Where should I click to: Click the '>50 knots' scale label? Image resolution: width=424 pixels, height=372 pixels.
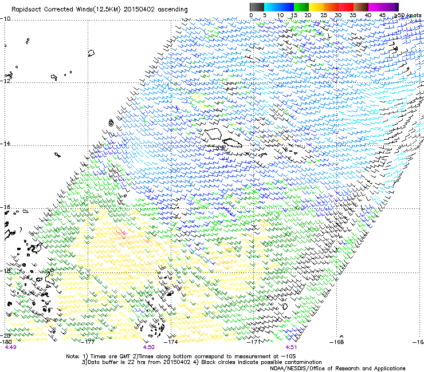(x=408, y=15)
